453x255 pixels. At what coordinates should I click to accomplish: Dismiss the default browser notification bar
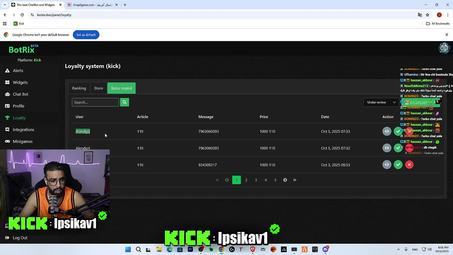click(x=447, y=35)
